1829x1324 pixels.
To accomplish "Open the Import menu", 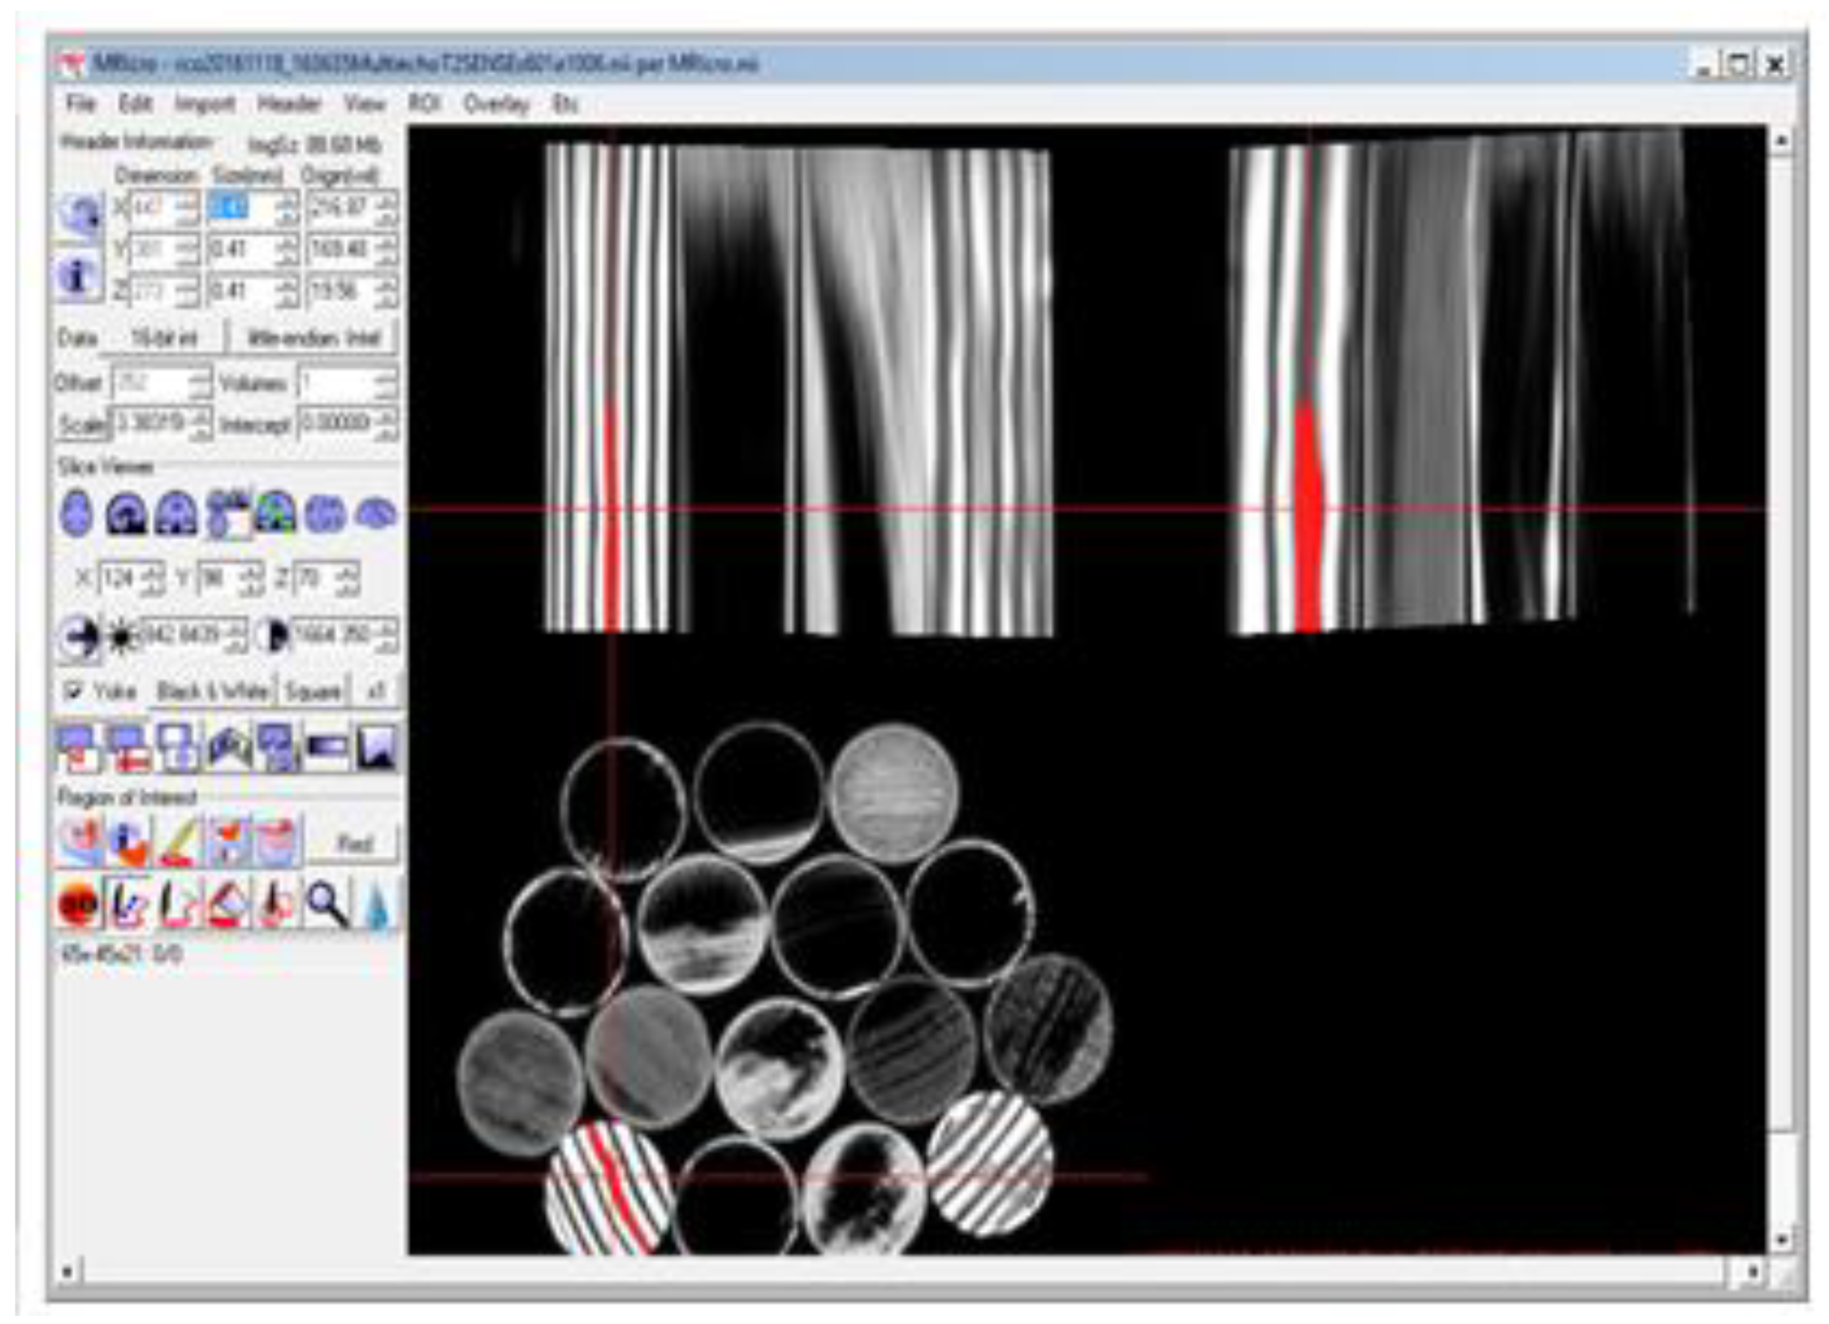I will (205, 103).
